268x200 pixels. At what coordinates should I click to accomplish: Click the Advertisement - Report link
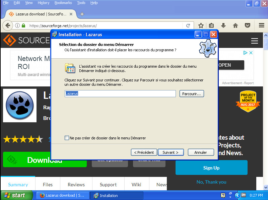point(238,83)
